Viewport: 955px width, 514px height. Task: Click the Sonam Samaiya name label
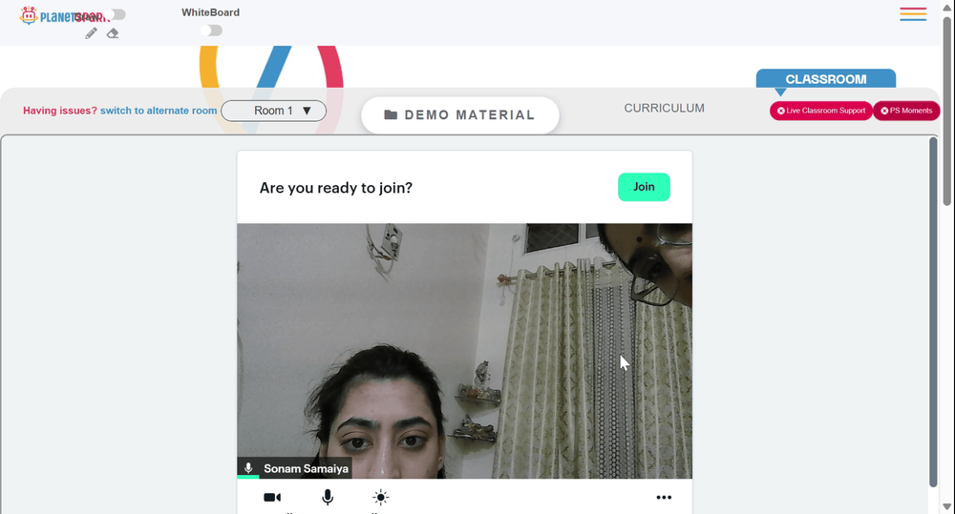point(306,468)
